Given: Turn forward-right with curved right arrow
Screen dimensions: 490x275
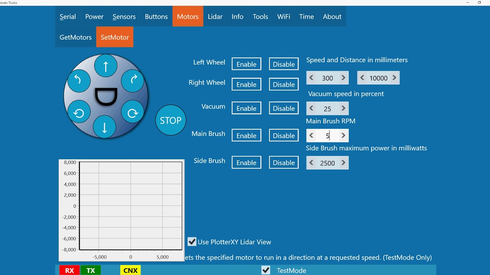Looking at the screenshot, I should 133,81.
